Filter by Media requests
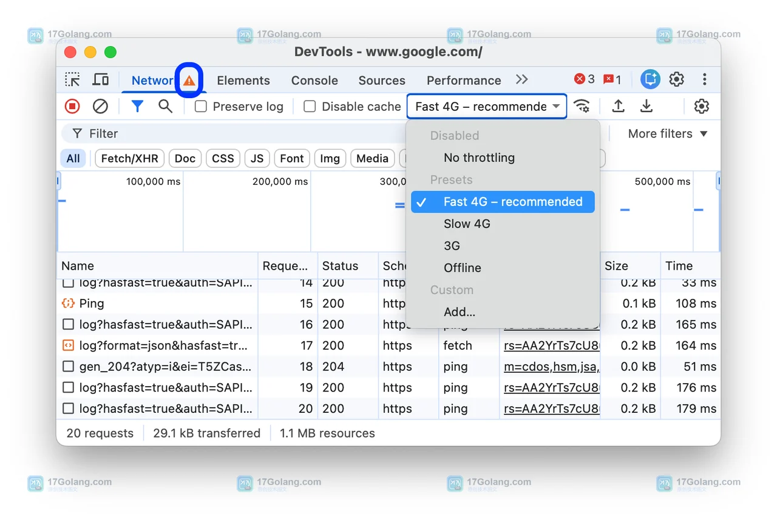The image size is (777, 520). click(x=372, y=159)
